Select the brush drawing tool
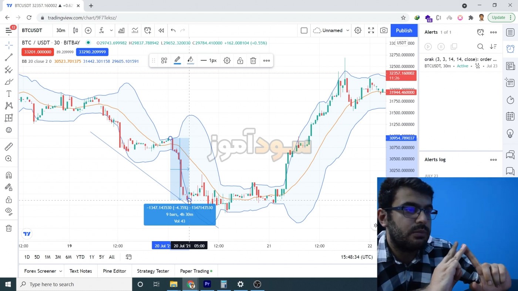Screen dimensions: 518x291 [9, 82]
